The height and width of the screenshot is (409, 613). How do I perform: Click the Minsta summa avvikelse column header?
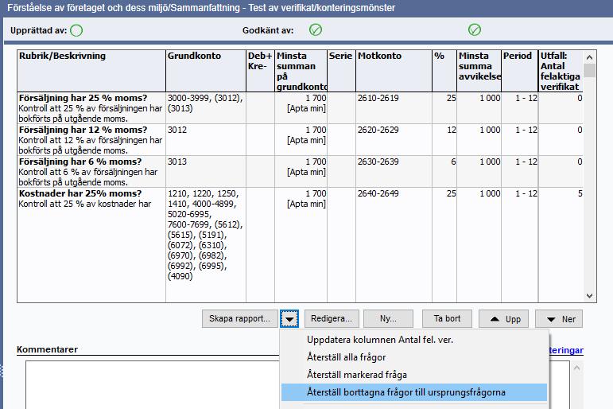tap(479, 71)
